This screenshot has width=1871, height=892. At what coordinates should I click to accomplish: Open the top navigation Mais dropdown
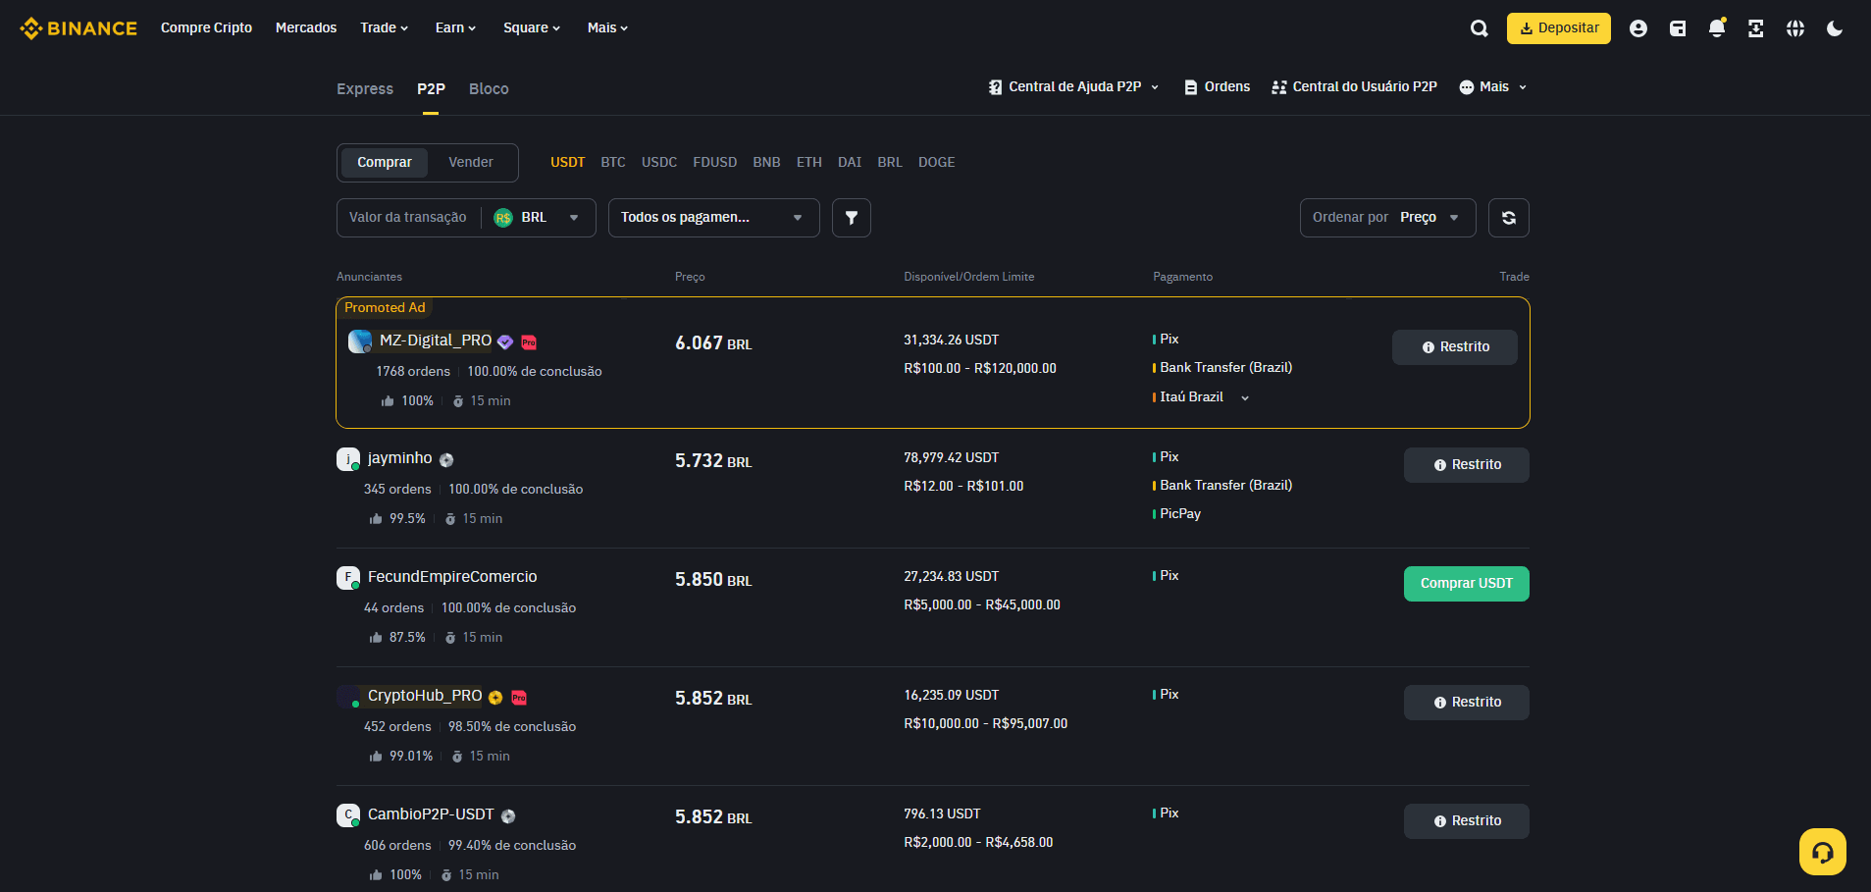607,28
